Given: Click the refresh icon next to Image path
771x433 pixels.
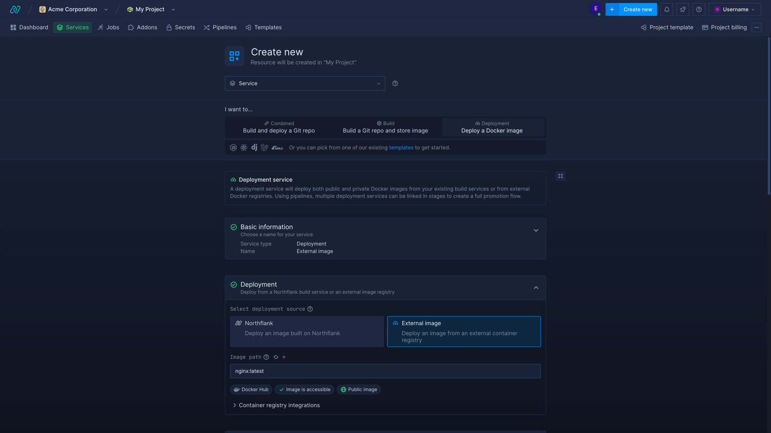Looking at the screenshot, I should pos(276,357).
